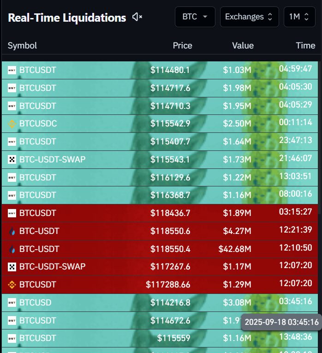The width and height of the screenshot is (322, 353).
Task: Click the Binance icon beside BTCUSDC
Action: pyautogui.click(x=12, y=124)
